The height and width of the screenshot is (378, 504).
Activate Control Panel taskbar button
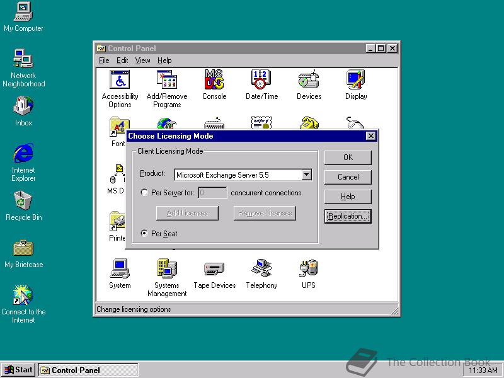(88, 370)
